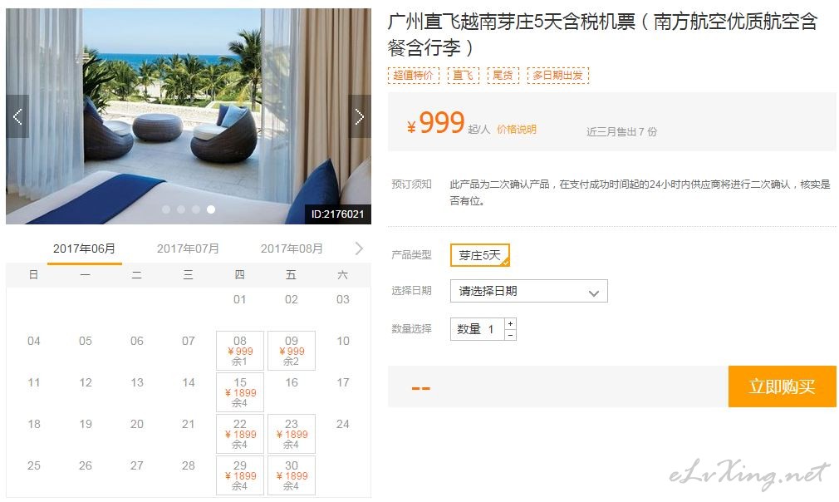Screen dimensions: 839x502
Task: Open the 价格说明 link
Action: 517,130
